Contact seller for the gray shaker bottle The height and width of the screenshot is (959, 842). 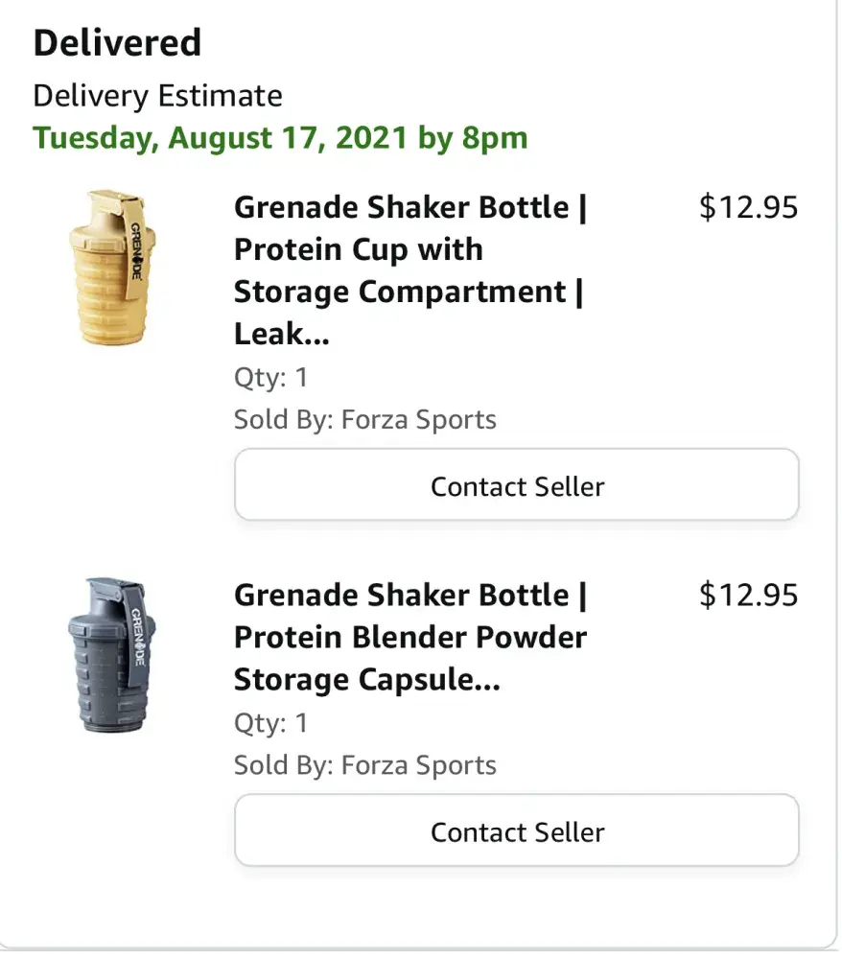click(x=517, y=830)
